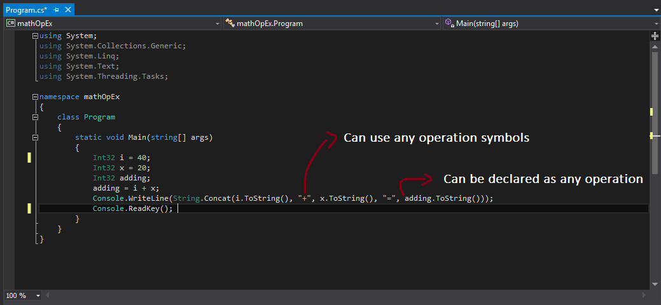
Task: Close the Program.cs tab with X
Action: pyautogui.click(x=68, y=10)
